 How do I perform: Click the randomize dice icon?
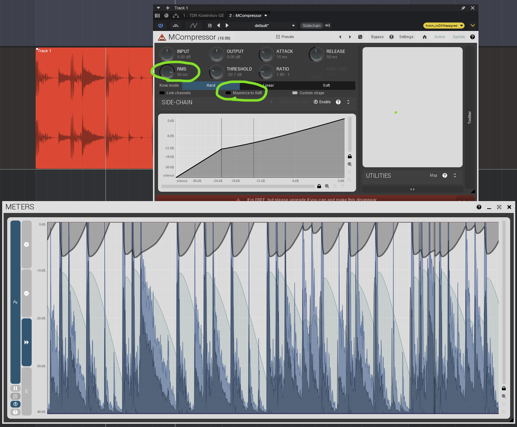point(360,37)
